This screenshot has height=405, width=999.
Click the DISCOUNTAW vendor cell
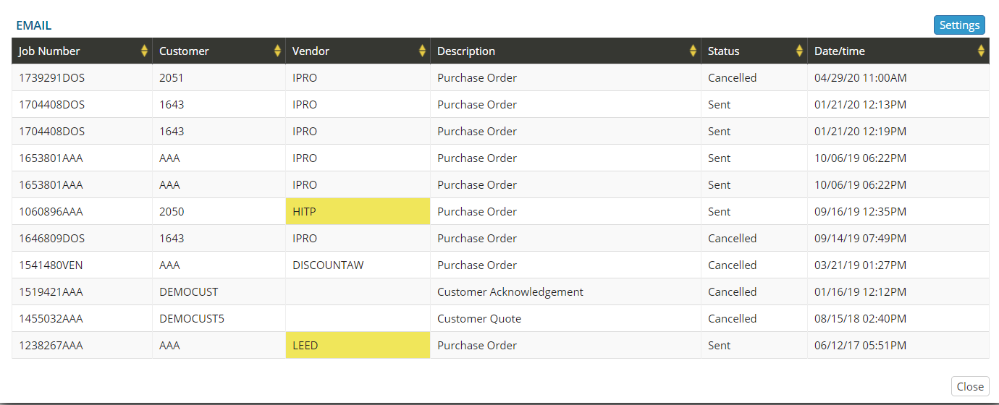[x=328, y=265]
